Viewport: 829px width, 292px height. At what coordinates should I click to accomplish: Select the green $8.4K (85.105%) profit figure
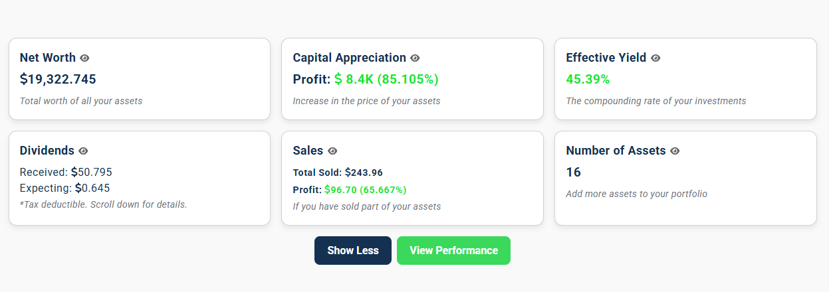[x=386, y=80]
